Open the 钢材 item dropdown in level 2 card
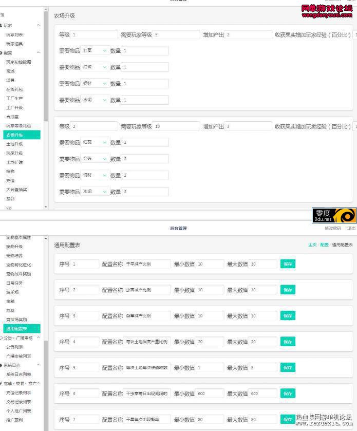The width and height of the screenshot is (357, 431). click(x=95, y=175)
